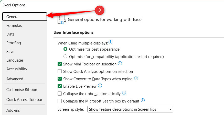Select Optimise for best appearance radio button
The width and height of the screenshot is (224, 115).
[66, 49]
